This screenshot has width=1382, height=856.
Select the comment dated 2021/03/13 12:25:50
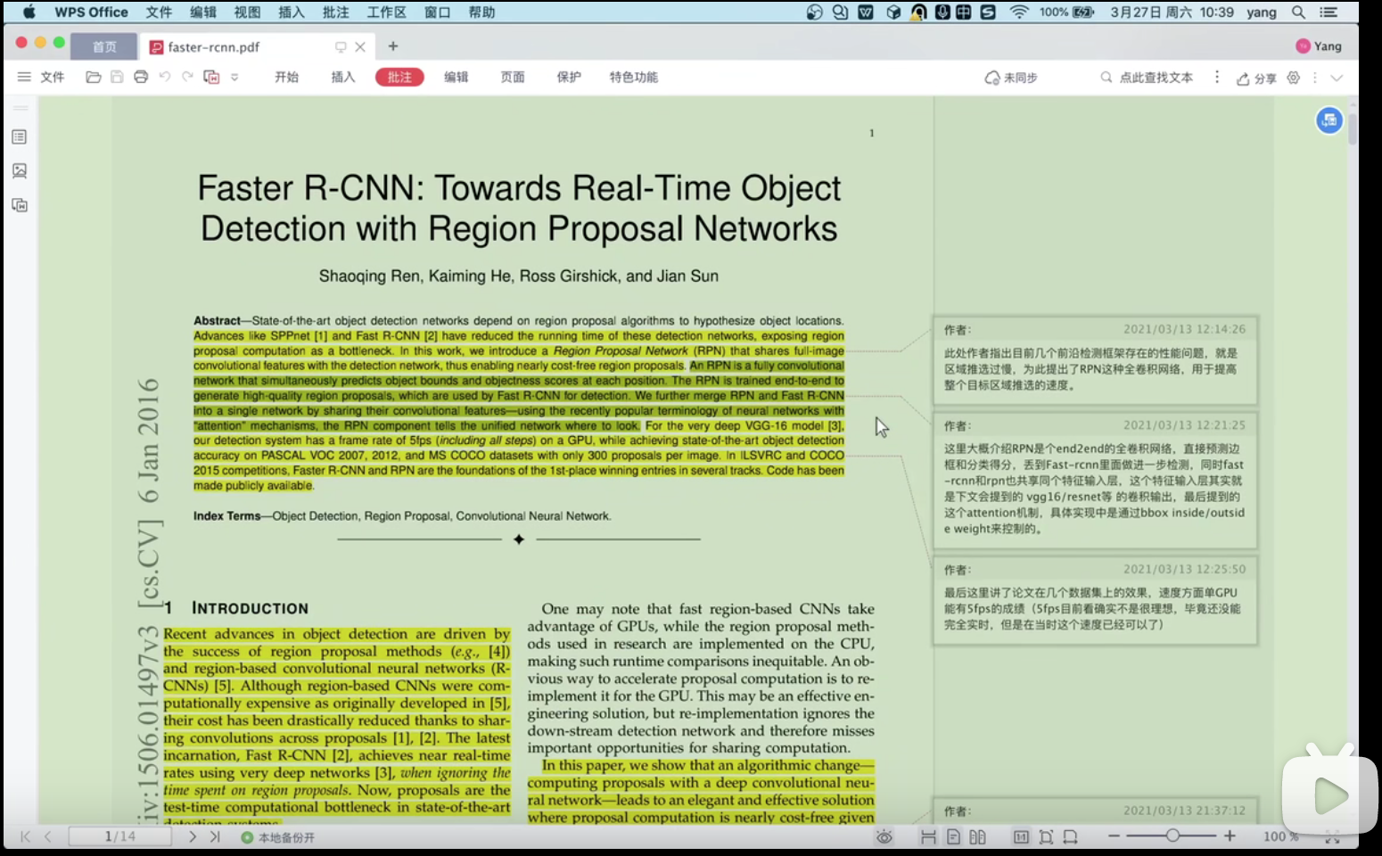[1095, 599]
